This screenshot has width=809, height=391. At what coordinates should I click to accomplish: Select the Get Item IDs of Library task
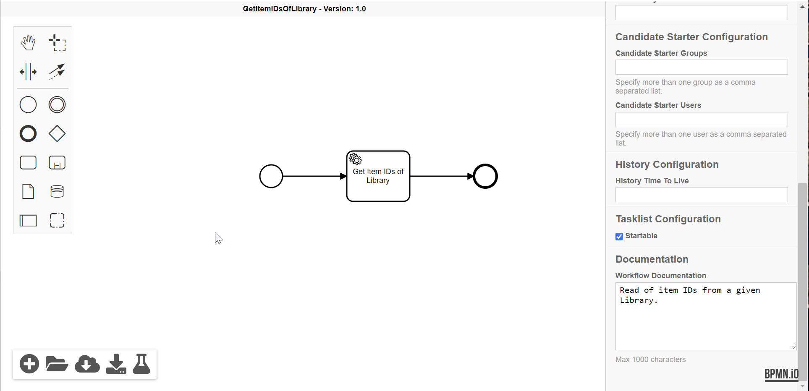(x=378, y=176)
